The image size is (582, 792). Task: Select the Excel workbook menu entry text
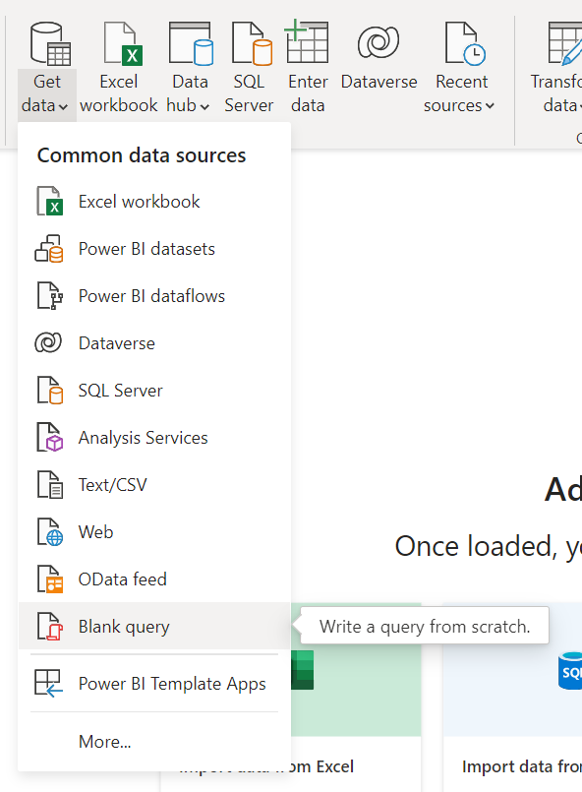coord(140,202)
